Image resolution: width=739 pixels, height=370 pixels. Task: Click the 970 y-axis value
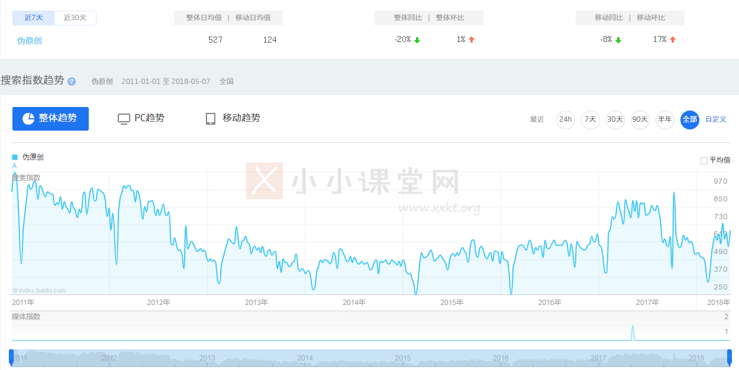click(x=721, y=181)
